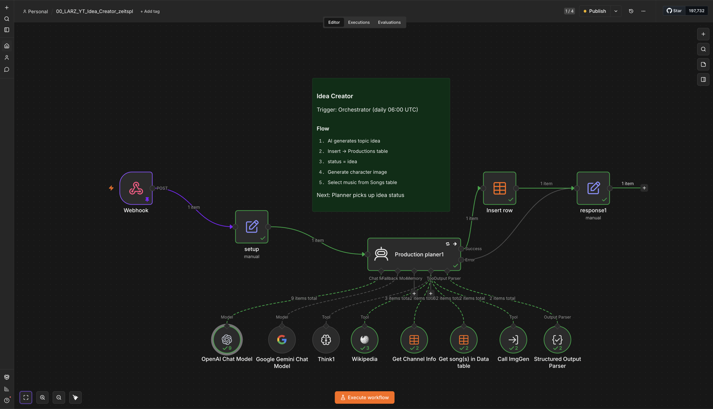Screen dimensions: 713x409
Task: Open the add-node panel plus button
Action: pos(703,34)
